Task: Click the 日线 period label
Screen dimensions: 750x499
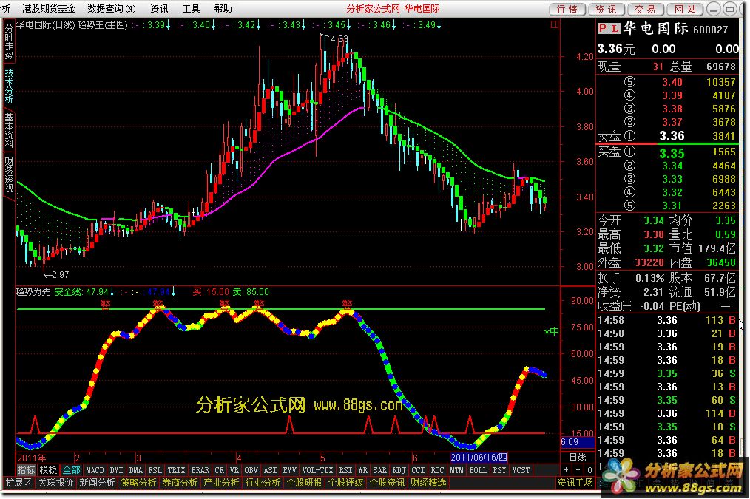Action: pyautogui.click(x=578, y=458)
